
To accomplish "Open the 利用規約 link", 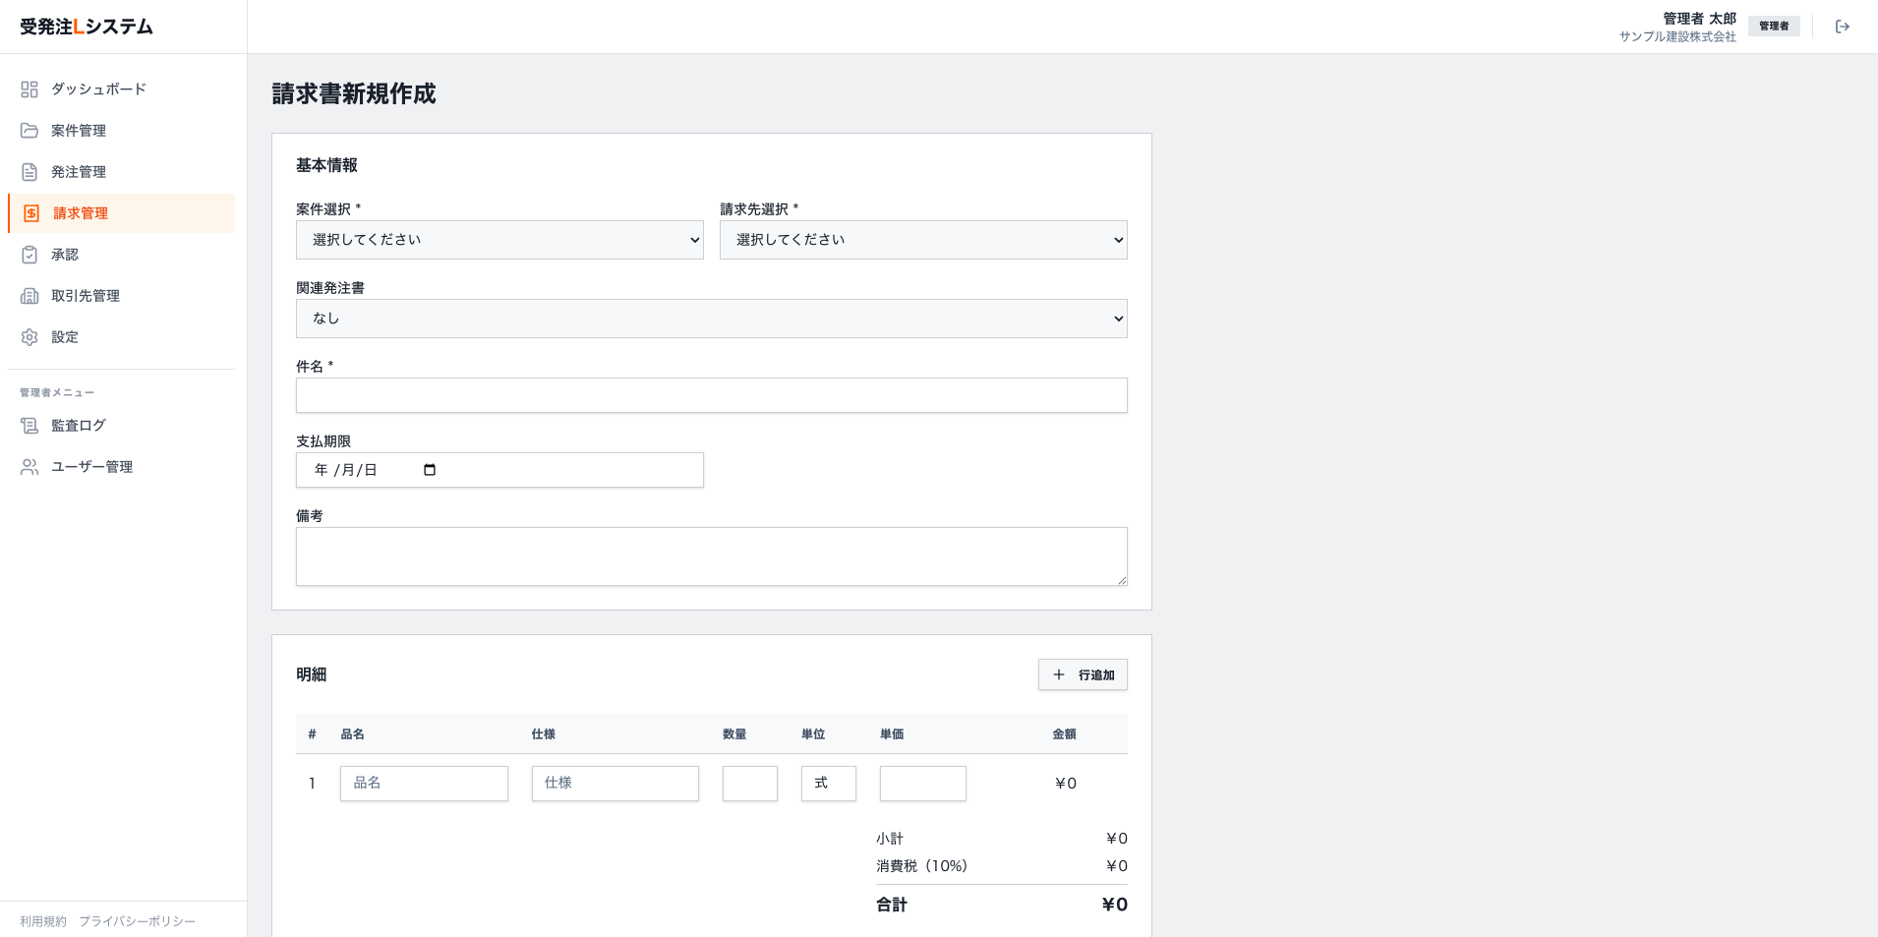I will coord(43,921).
